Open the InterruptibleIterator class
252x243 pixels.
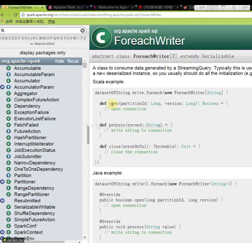(34, 144)
